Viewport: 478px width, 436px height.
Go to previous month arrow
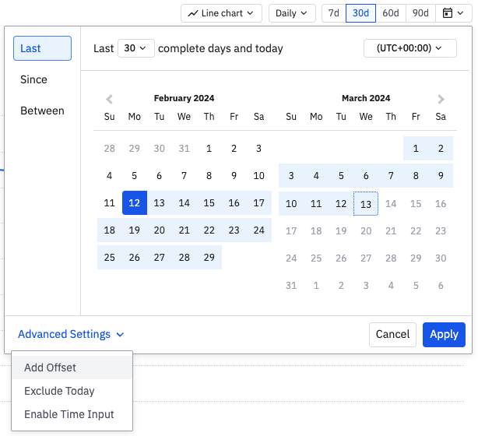coord(109,99)
